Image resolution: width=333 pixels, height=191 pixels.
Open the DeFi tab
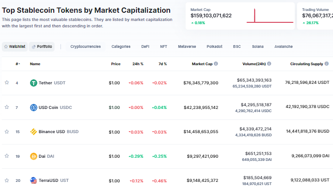click(x=145, y=46)
